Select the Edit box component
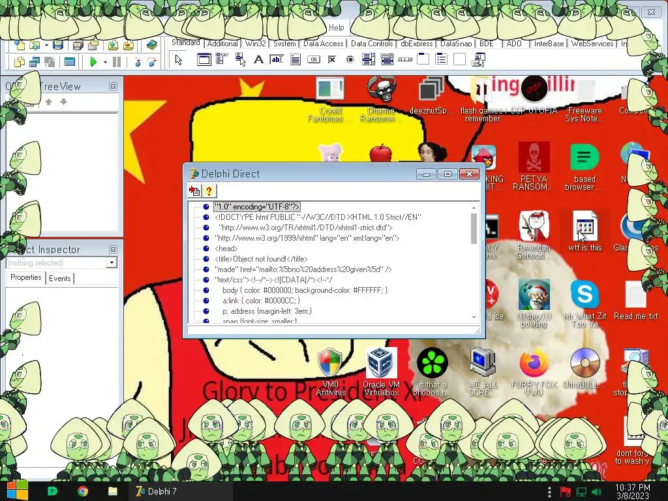 click(277, 60)
